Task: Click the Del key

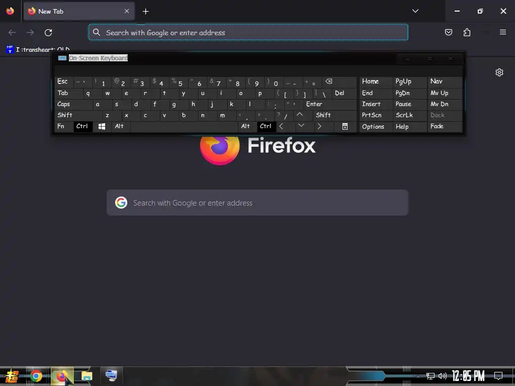Action: click(344, 93)
